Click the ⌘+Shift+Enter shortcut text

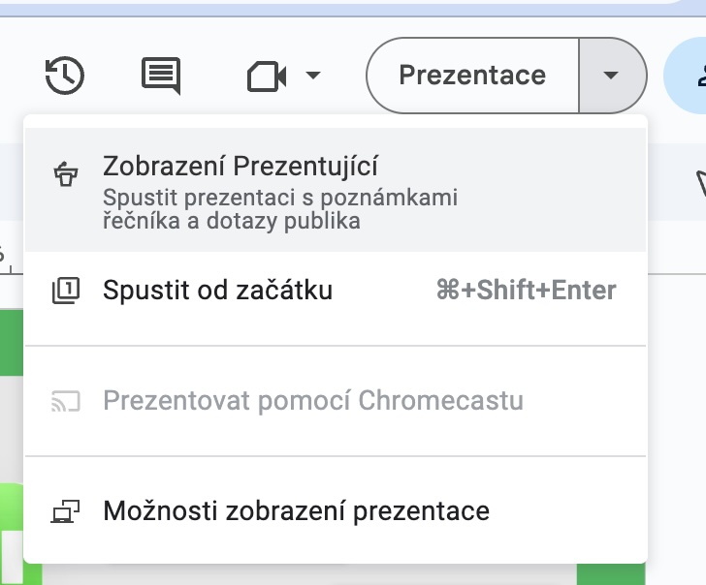(x=526, y=290)
